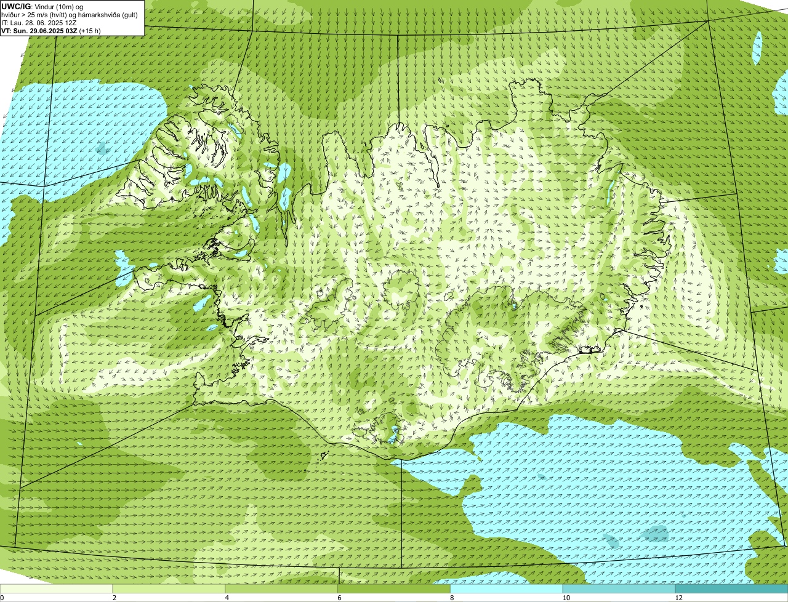This screenshot has width=788, height=602.
Task: Click the scale label '6'
Action: pyautogui.click(x=339, y=598)
